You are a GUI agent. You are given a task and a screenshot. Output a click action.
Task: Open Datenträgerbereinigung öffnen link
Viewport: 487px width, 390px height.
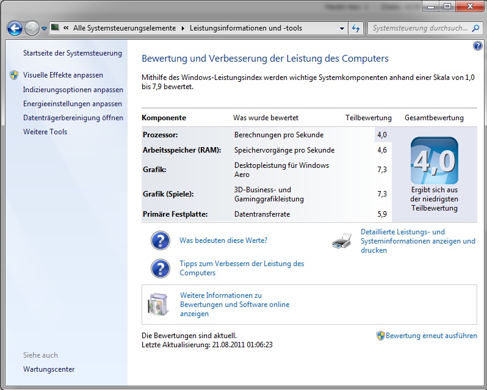tap(73, 118)
